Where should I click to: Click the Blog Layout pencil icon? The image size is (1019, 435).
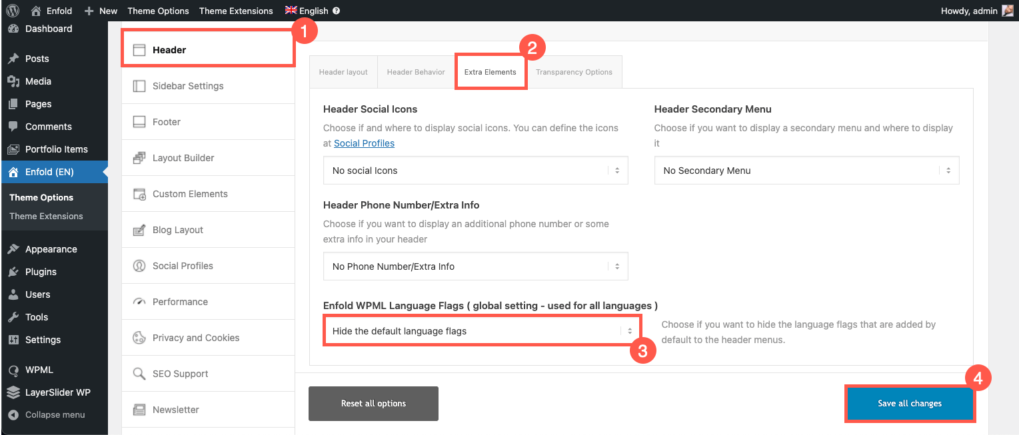pyautogui.click(x=139, y=230)
